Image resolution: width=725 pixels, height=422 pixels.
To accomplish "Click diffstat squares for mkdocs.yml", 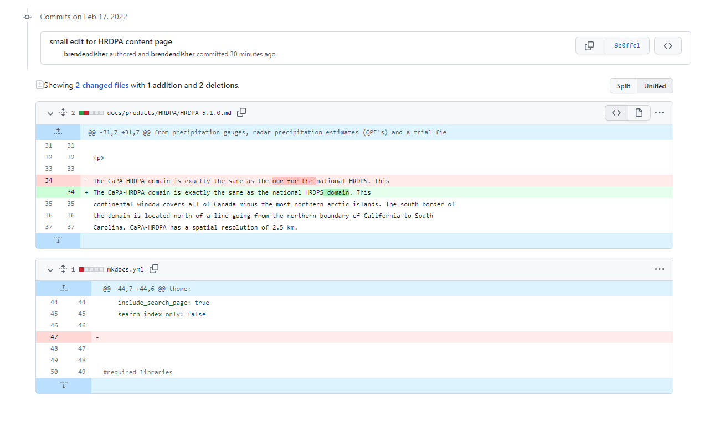I will 91,269.
